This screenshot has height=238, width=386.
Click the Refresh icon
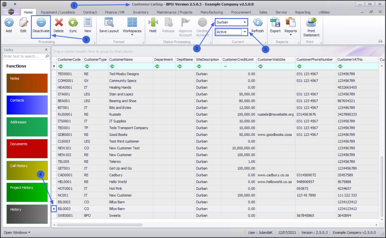click(x=258, y=23)
